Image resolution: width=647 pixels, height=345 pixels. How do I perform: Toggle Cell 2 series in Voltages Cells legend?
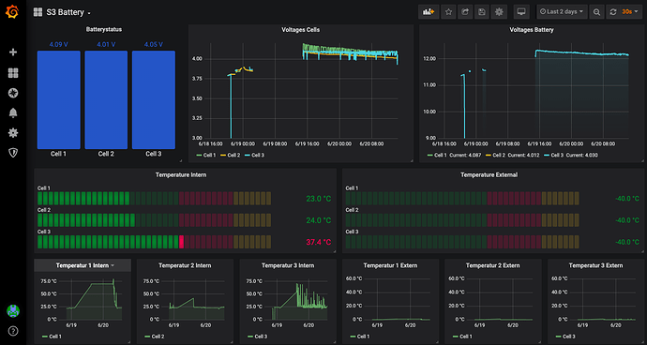click(231, 156)
